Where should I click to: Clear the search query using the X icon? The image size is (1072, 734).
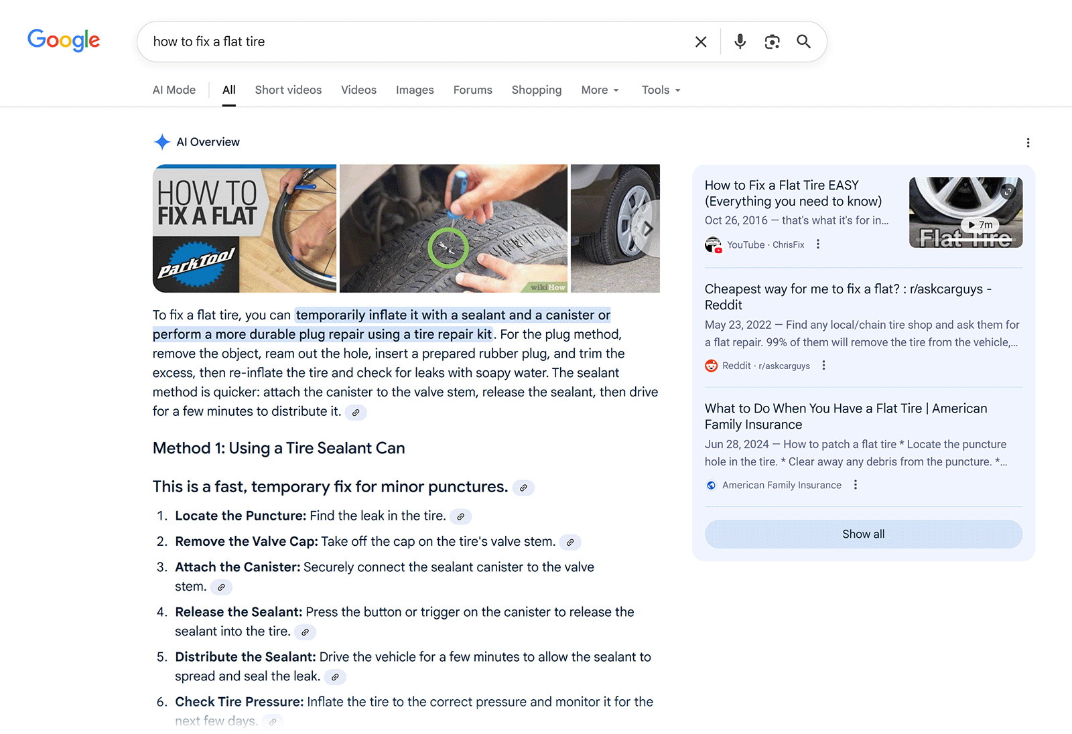point(700,41)
